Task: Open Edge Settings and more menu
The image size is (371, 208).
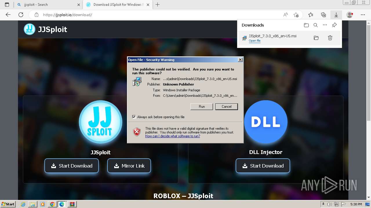Action: point(363,15)
